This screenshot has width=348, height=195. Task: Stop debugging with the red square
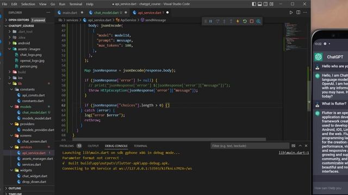pyautogui.click(x=251, y=21)
